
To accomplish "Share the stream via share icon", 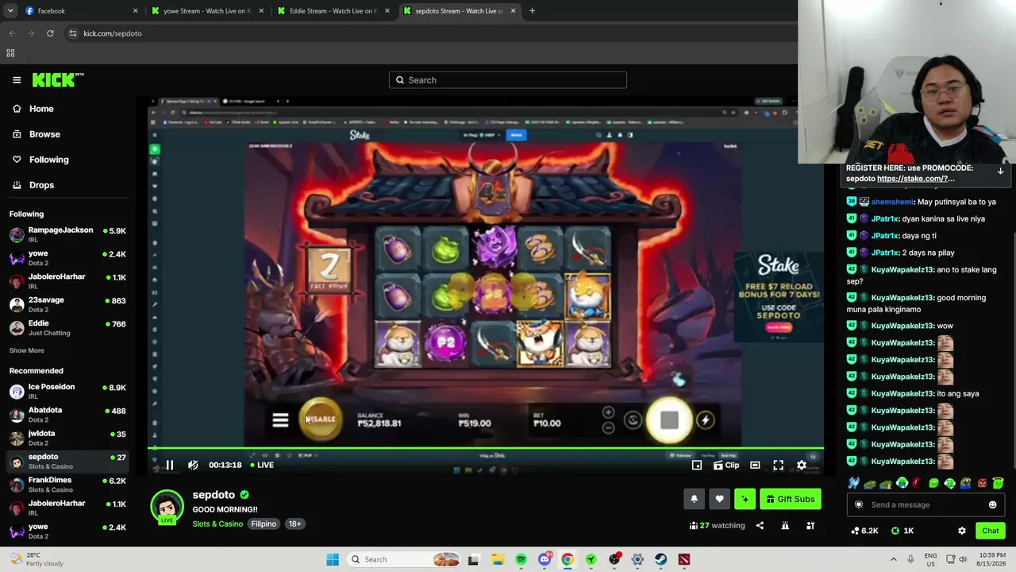I will click(x=760, y=525).
